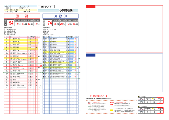Click the 国語 area line [4] 説明文の読解
The image size is (169, 120).
[10, 35]
